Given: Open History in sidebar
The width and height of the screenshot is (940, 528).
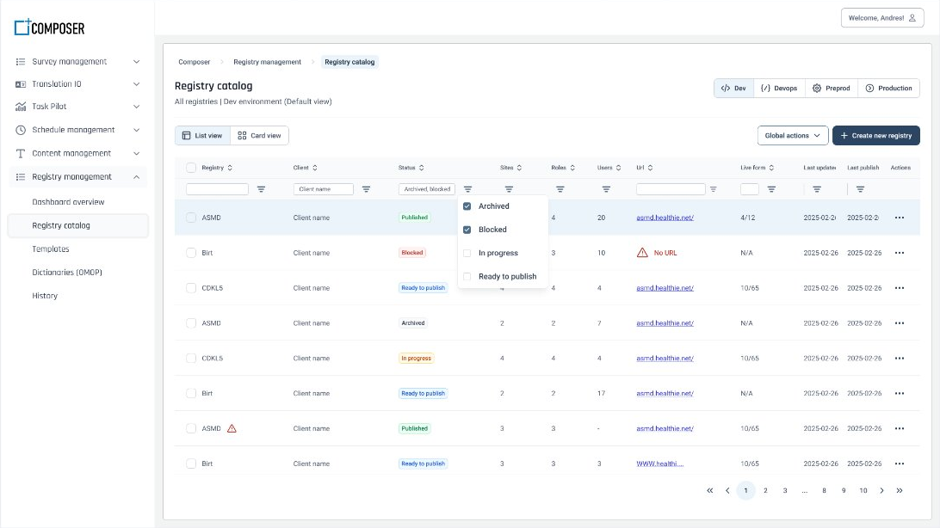Looking at the screenshot, I should pyautogui.click(x=45, y=296).
